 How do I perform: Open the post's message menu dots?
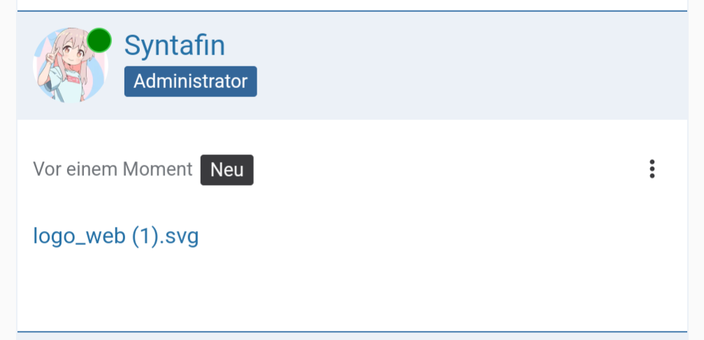(652, 169)
